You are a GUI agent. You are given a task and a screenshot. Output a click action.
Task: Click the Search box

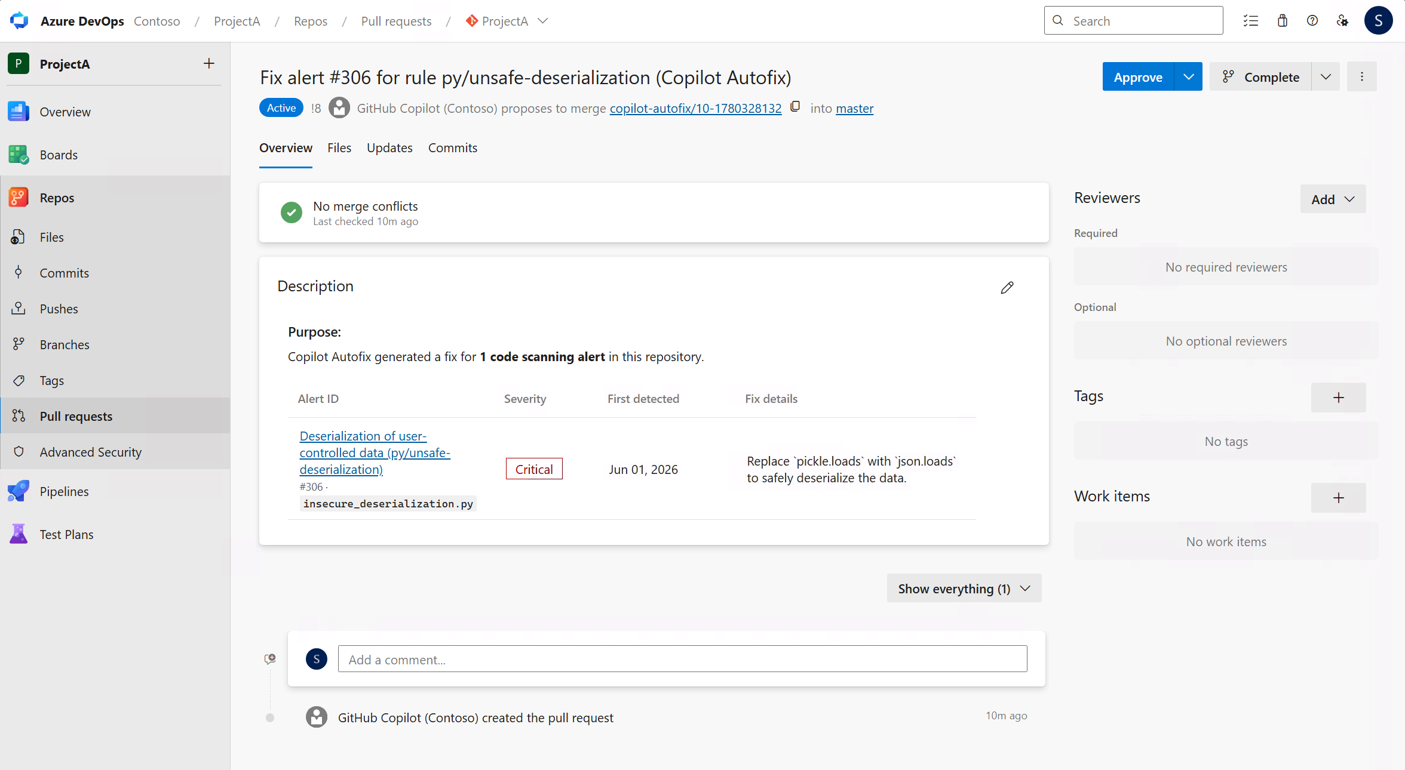click(x=1133, y=21)
